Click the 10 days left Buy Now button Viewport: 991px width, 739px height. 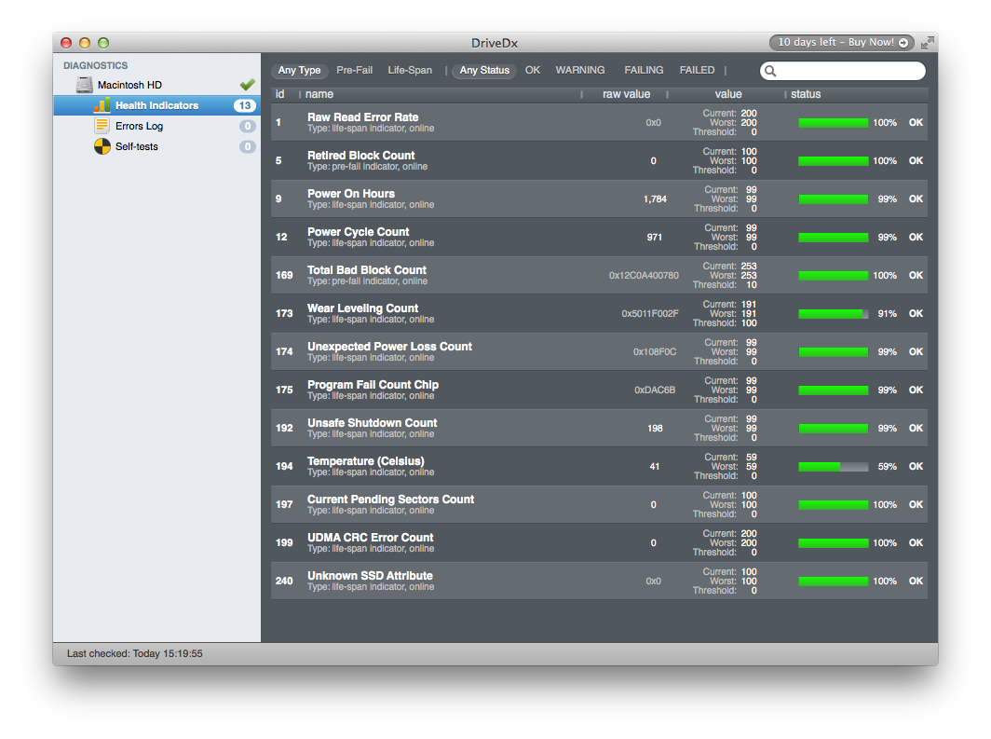841,42
